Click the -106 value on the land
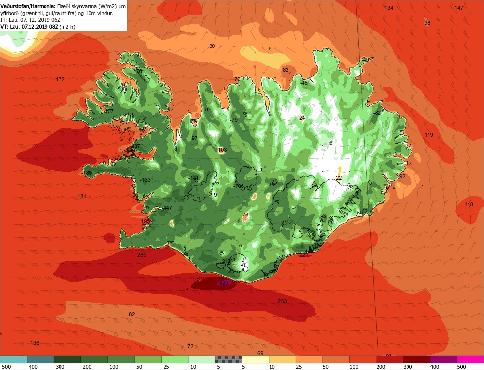Screen dimensions: 484x370 [x=238, y=186]
